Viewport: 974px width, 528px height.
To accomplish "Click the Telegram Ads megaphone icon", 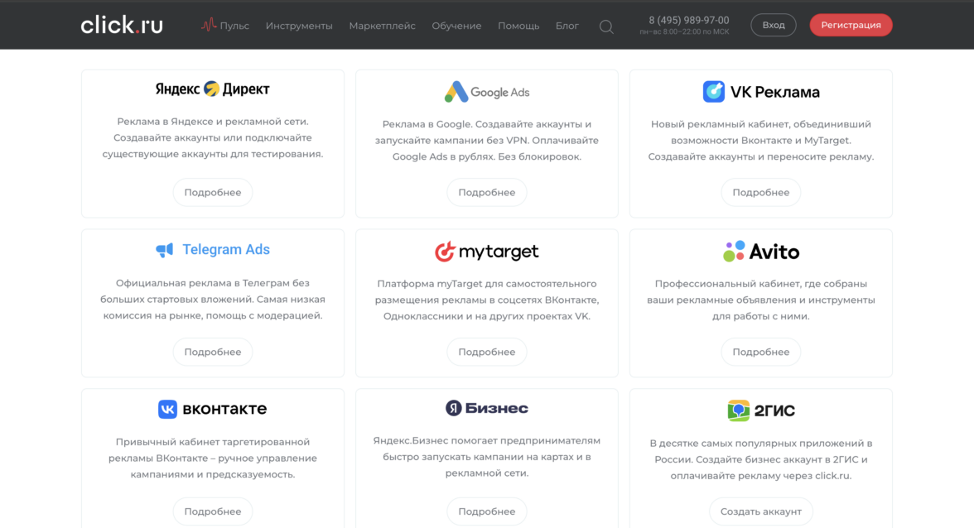I will [165, 249].
